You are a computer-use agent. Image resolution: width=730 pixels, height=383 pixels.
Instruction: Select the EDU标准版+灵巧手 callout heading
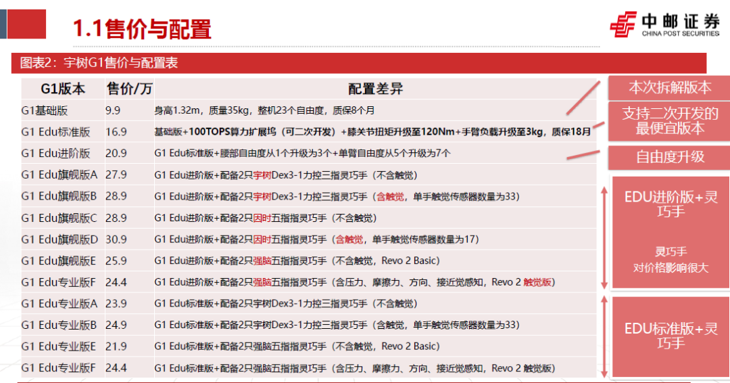(671, 336)
